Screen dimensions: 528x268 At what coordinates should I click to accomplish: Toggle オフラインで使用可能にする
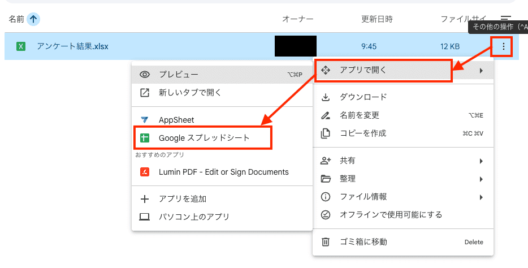[x=403, y=215]
